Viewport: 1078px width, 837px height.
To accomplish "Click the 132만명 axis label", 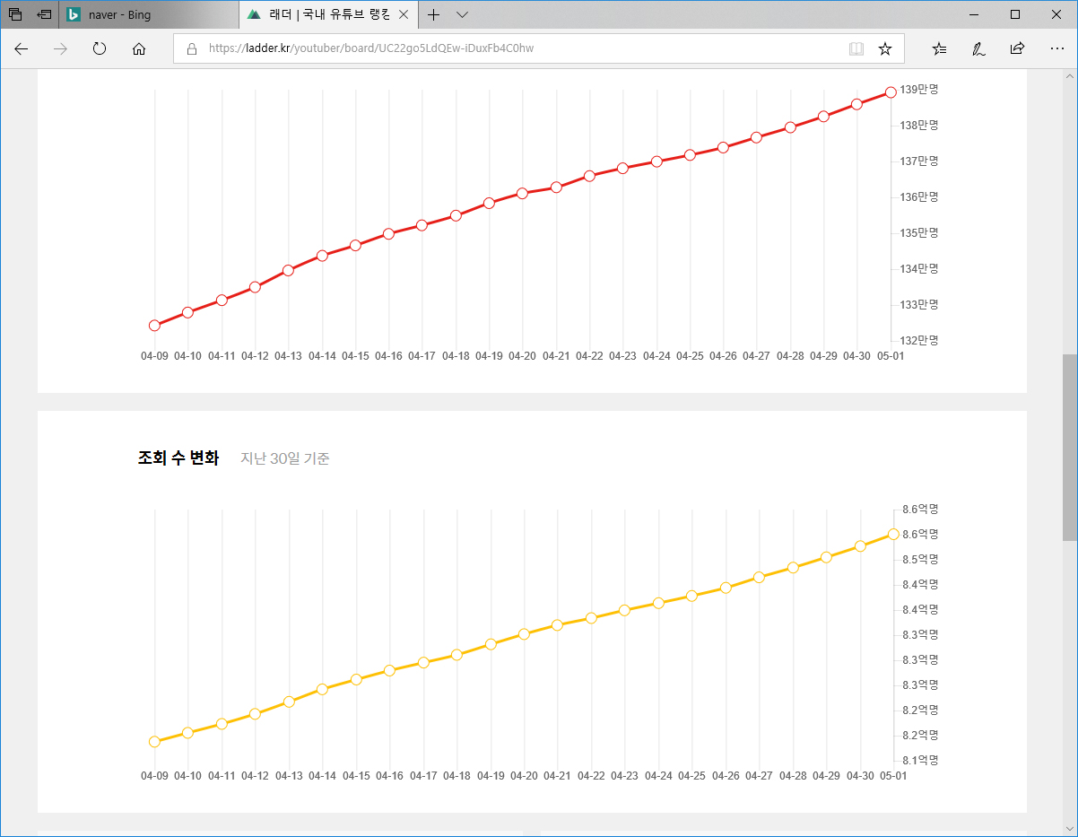I will coord(918,340).
